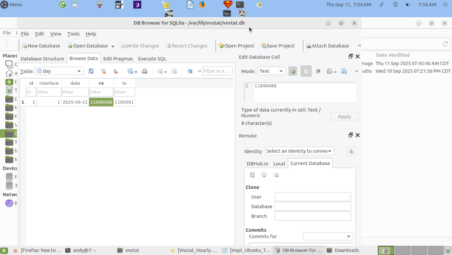Click the find and replace text icon
Image resolution: width=452 pixels, height=255 pixels.
(x=190, y=71)
